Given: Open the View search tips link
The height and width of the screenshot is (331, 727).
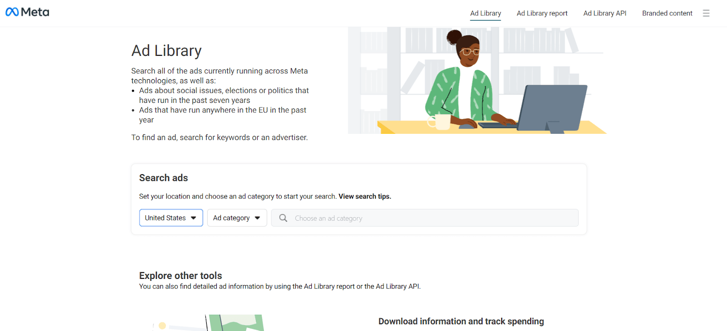Looking at the screenshot, I should [x=364, y=196].
